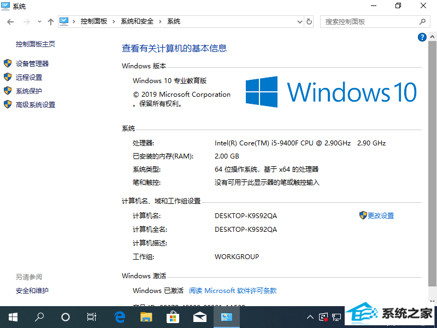Open 系统保护 from the sidebar
The image size is (437, 328).
(x=29, y=91)
